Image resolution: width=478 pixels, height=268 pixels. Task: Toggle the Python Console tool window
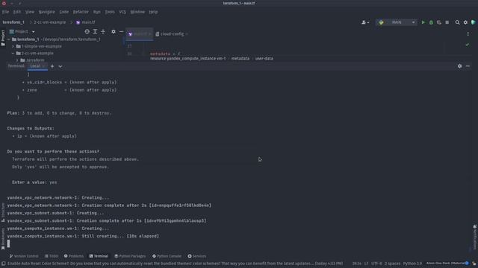coord(167,256)
